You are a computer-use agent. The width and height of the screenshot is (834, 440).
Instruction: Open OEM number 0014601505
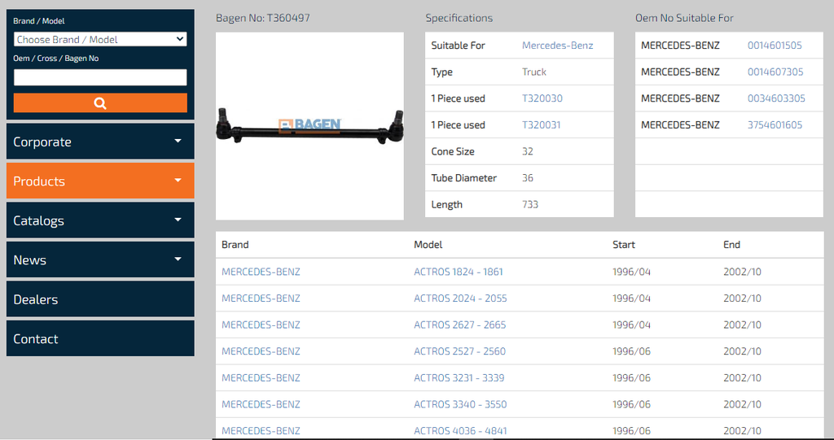pos(775,46)
